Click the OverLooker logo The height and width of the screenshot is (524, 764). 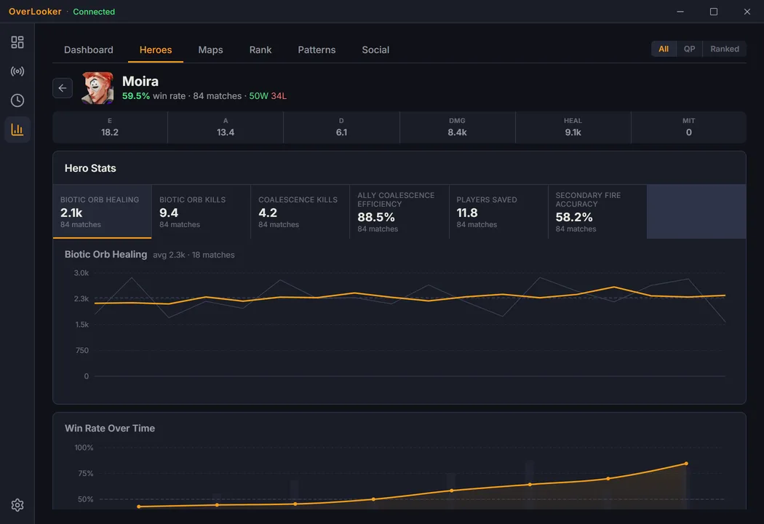(34, 12)
